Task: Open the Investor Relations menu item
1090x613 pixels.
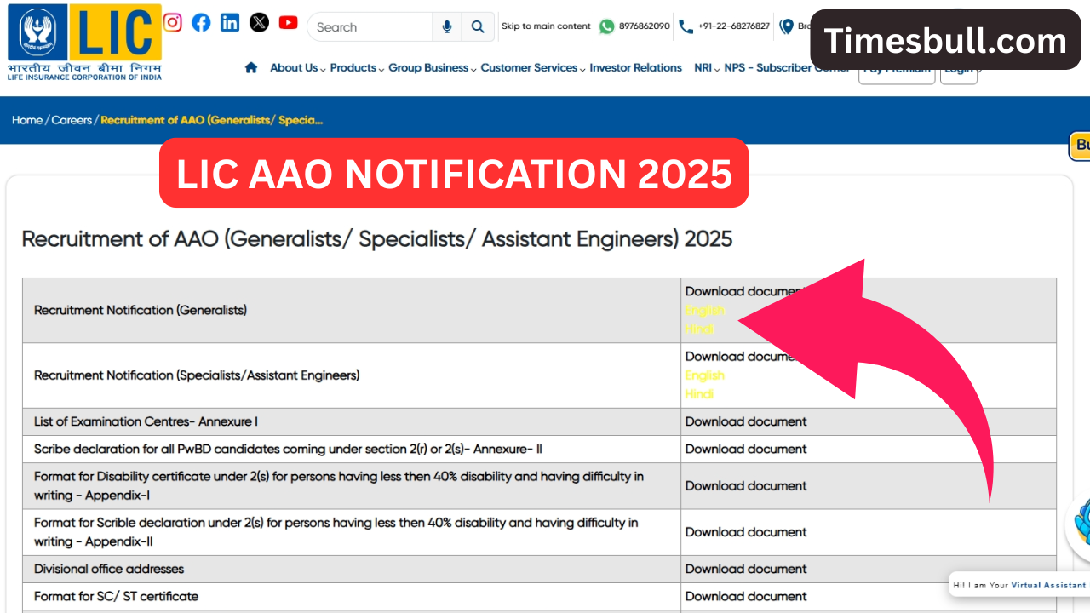Action: click(635, 68)
